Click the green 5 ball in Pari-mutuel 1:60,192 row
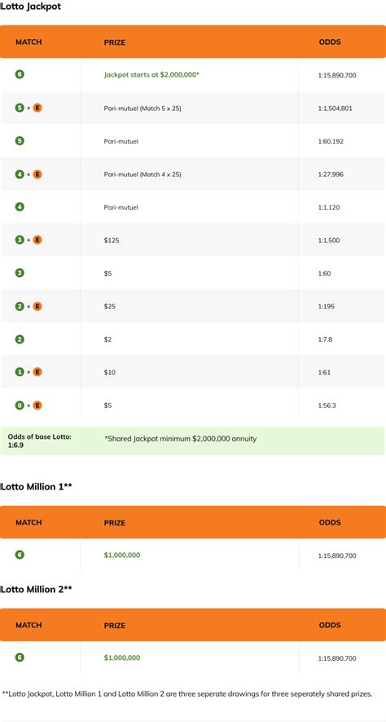 tap(20, 141)
